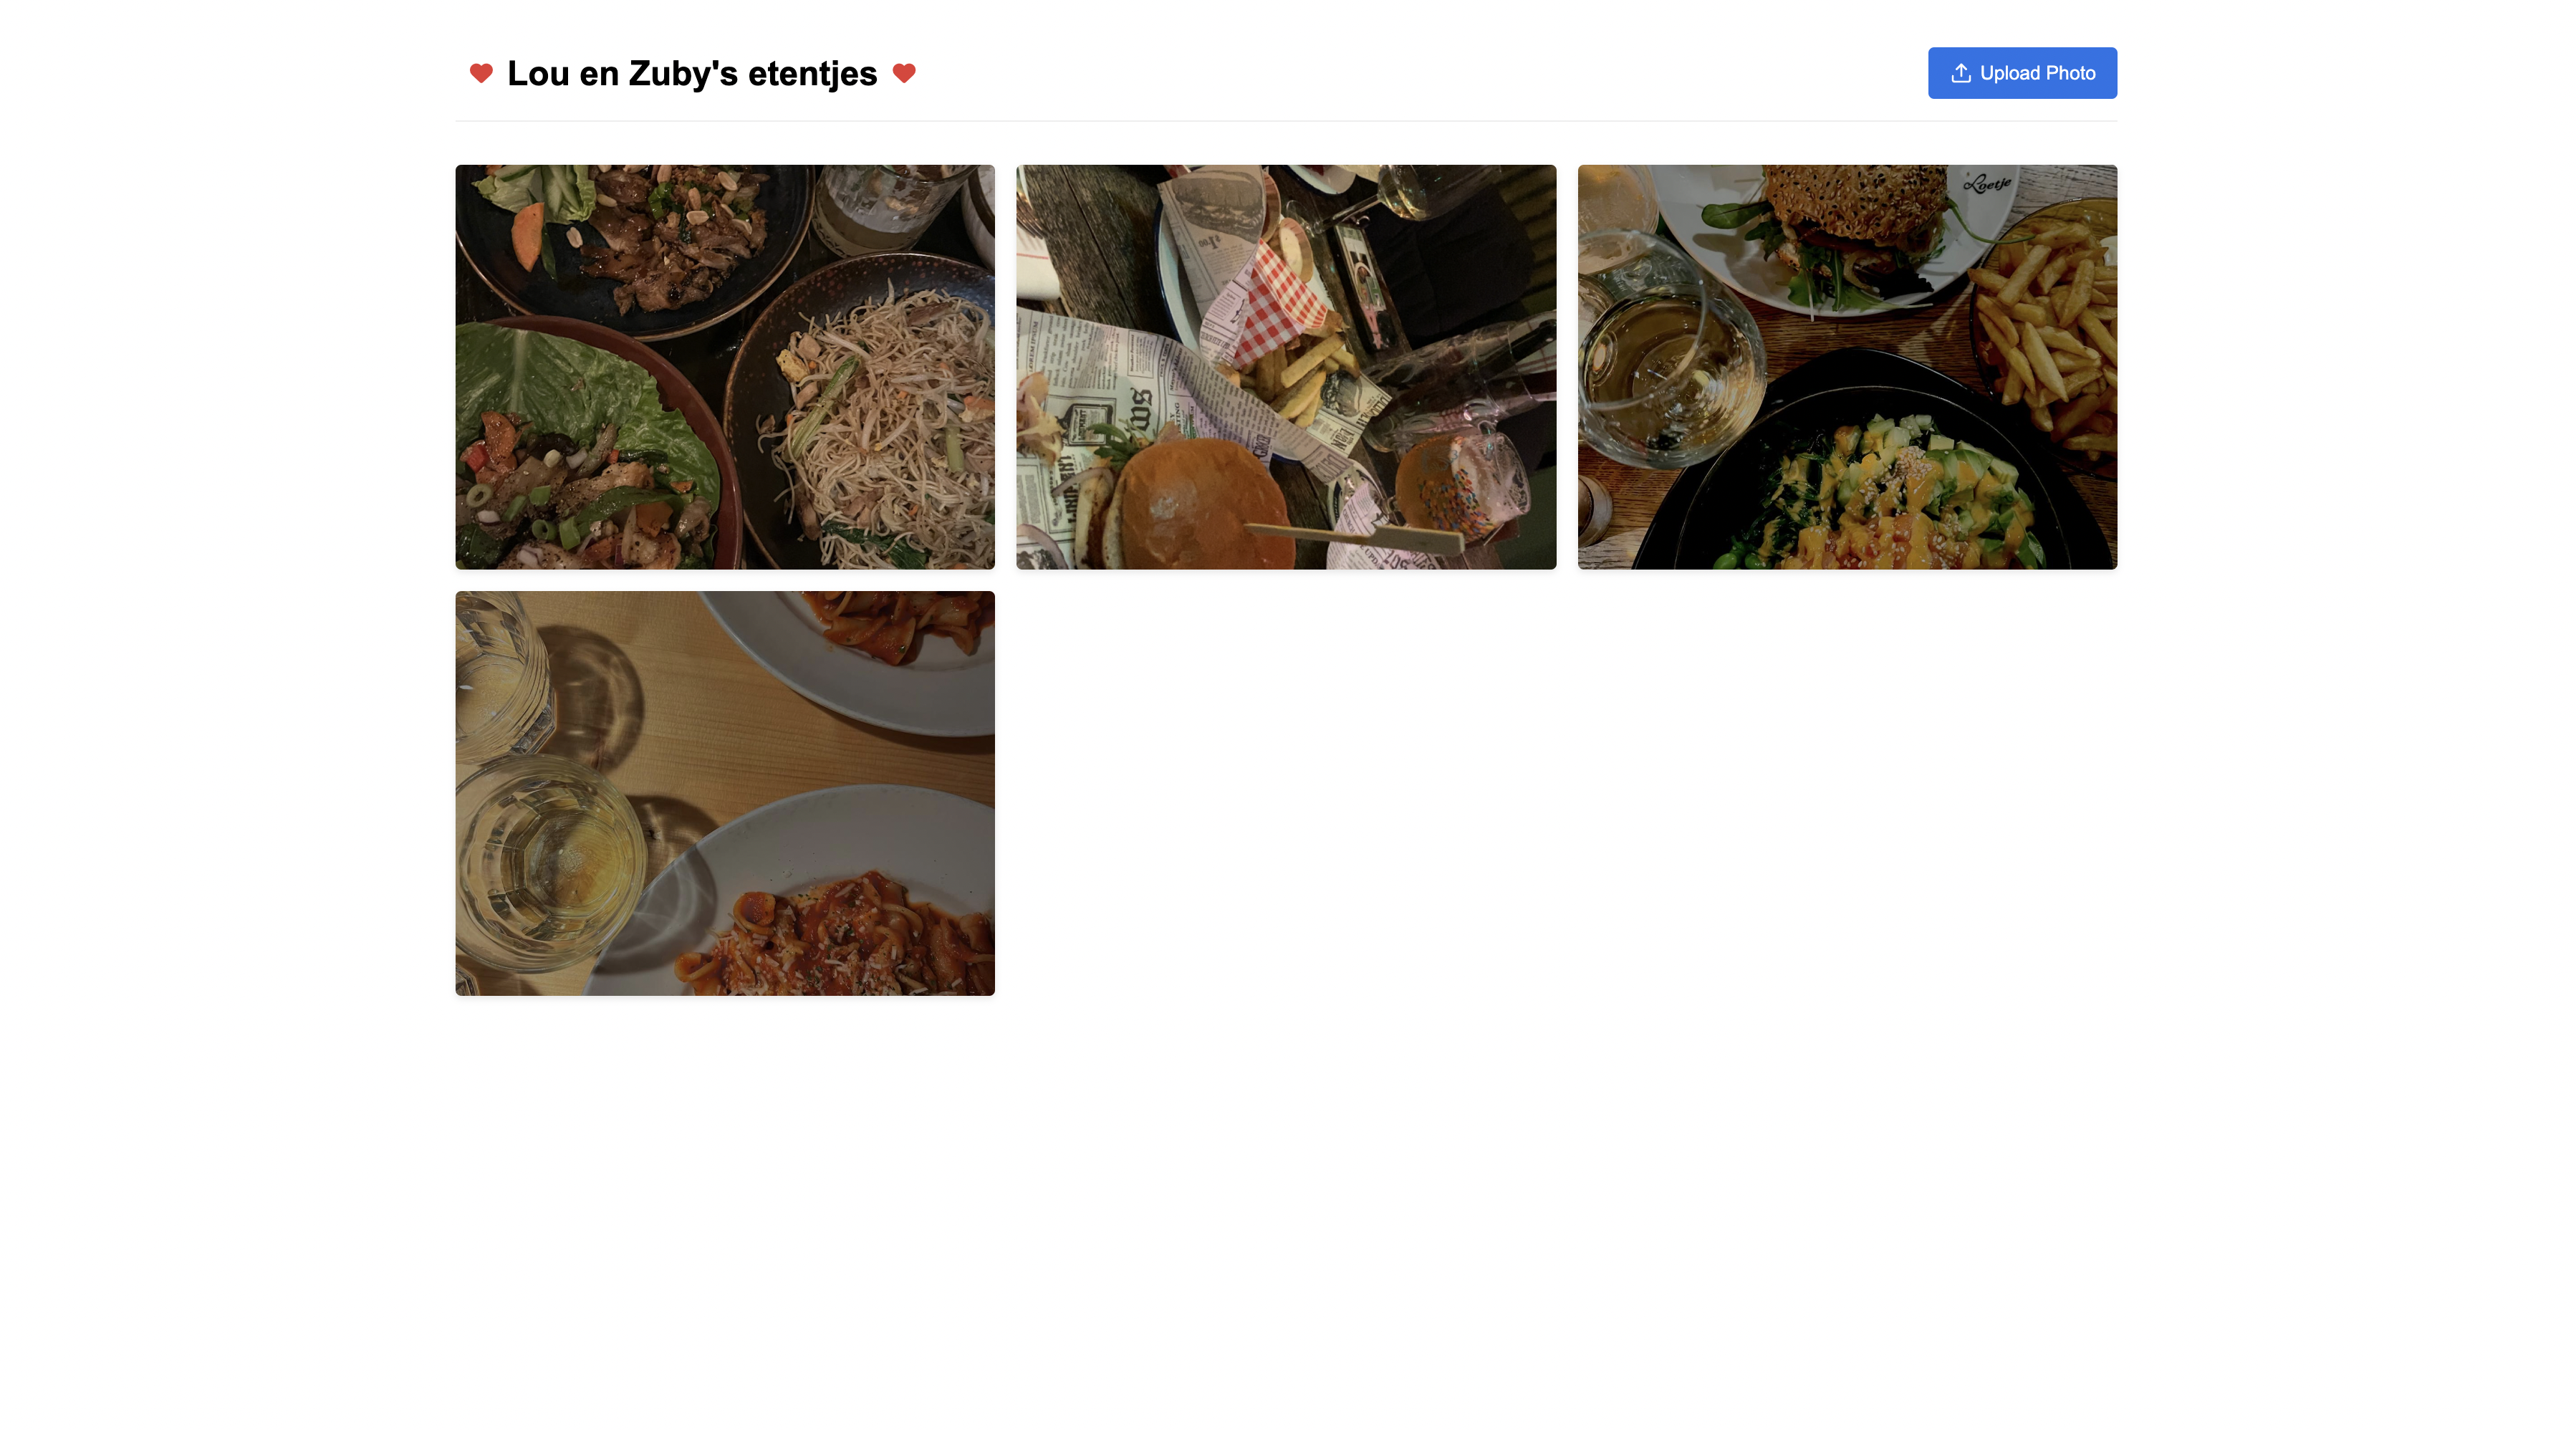Viewport: 2576px width, 1430px height.
Task: Open the noodles and salad dishes photo
Action: tap(725, 367)
